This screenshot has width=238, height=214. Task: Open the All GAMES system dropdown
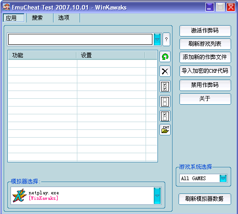[223, 178]
